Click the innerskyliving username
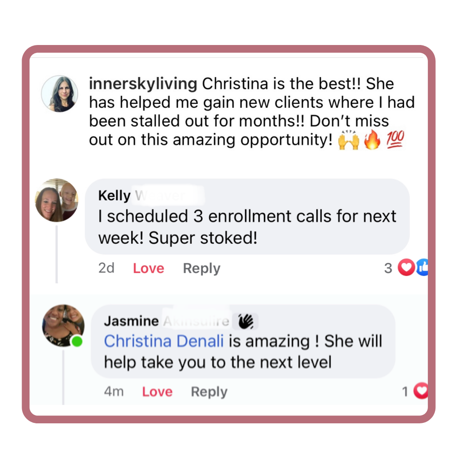The width and height of the screenshot is (450, 450). [x=143, y=83]
